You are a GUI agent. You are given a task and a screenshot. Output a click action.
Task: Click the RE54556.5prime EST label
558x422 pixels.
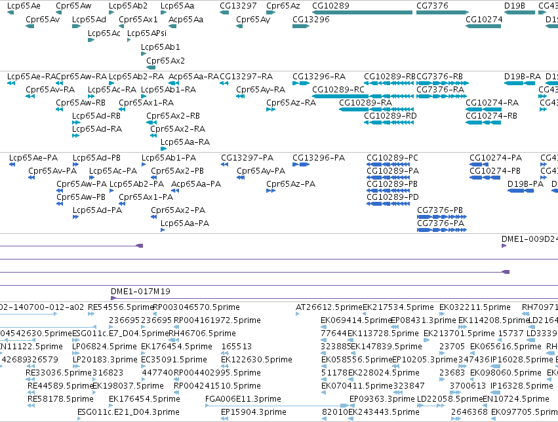click(121, 307)
